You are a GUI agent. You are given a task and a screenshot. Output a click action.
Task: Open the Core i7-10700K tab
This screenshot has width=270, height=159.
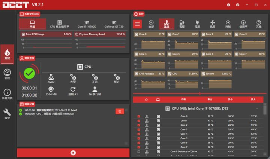click(x=87, y=24)
